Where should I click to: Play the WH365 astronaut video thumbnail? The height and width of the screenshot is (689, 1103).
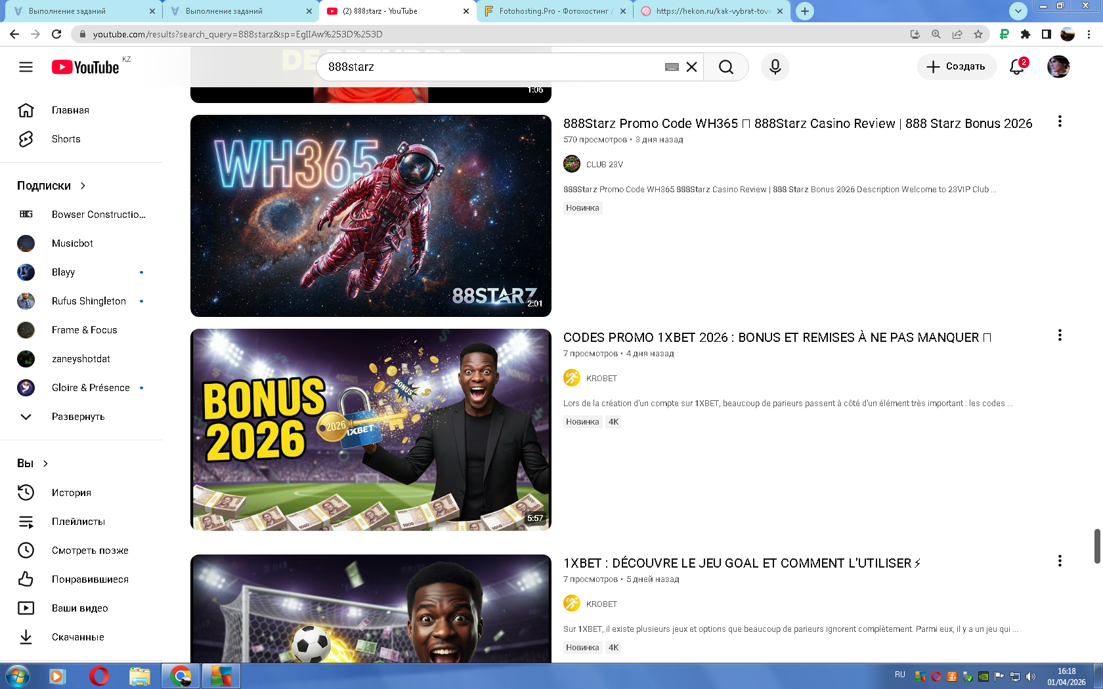370,216
